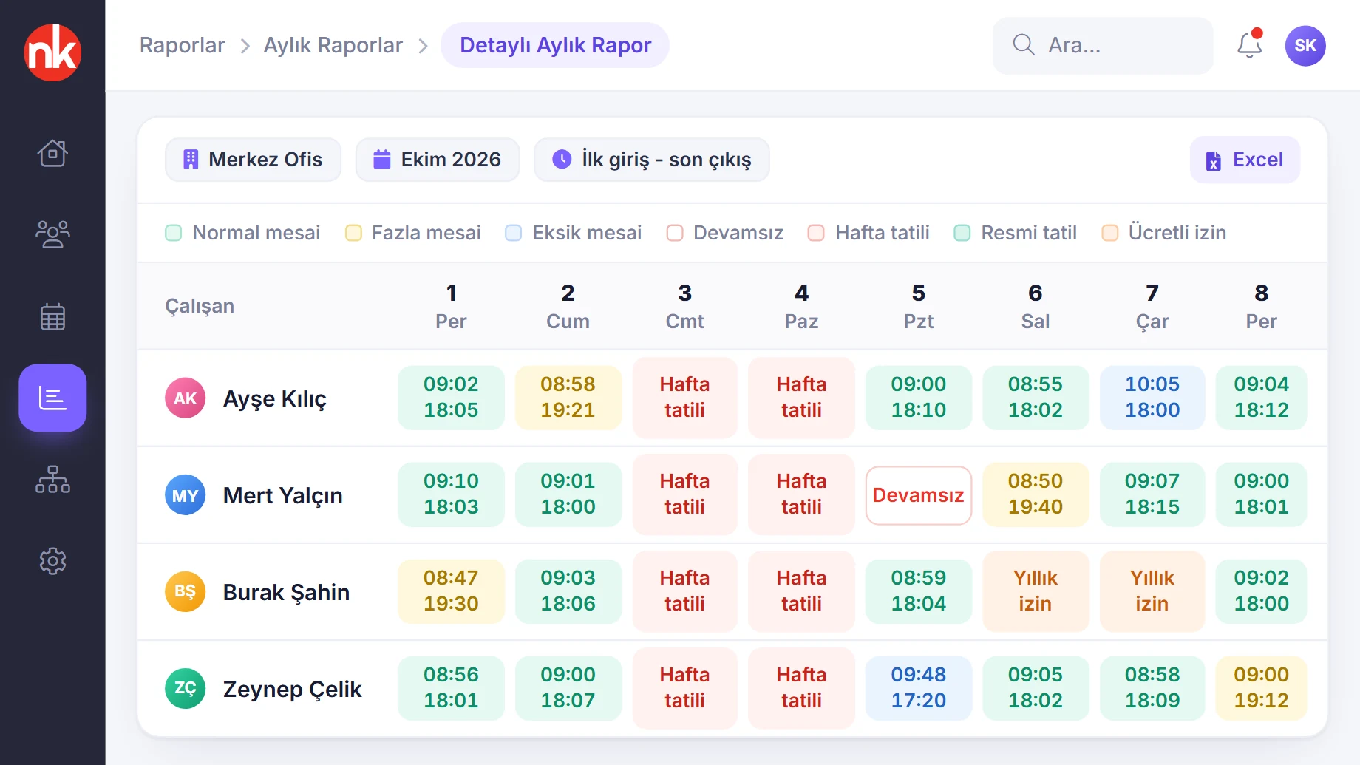Open employee name Mert Yalçın
Screen dimensions: 1360x765
click(283, 496)
